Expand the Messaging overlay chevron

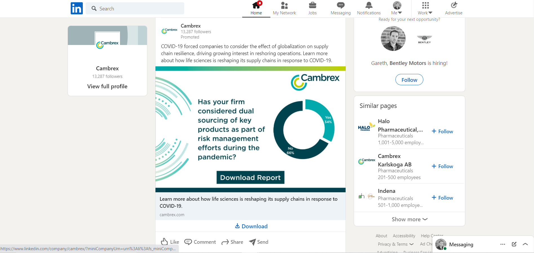[525, 244]
